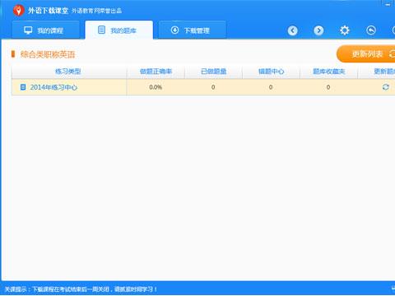
Task: Open the 我的课程 tab
Action: [46, 30]
